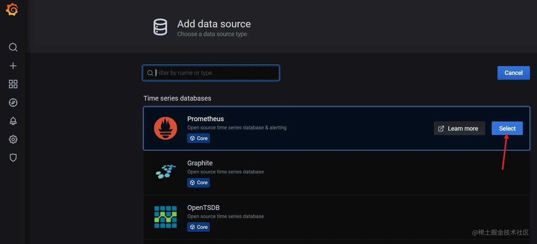Click the Core badge under OpenTSDB

199,227
